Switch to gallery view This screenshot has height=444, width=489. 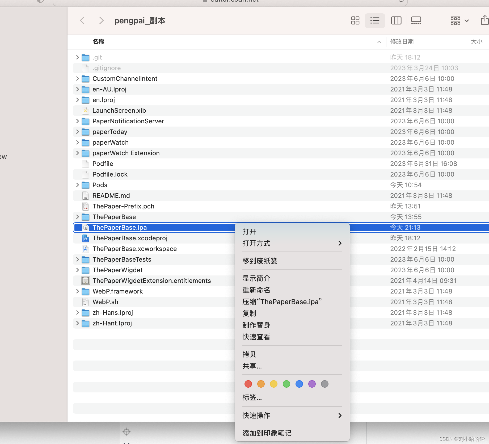coord(416,20)
